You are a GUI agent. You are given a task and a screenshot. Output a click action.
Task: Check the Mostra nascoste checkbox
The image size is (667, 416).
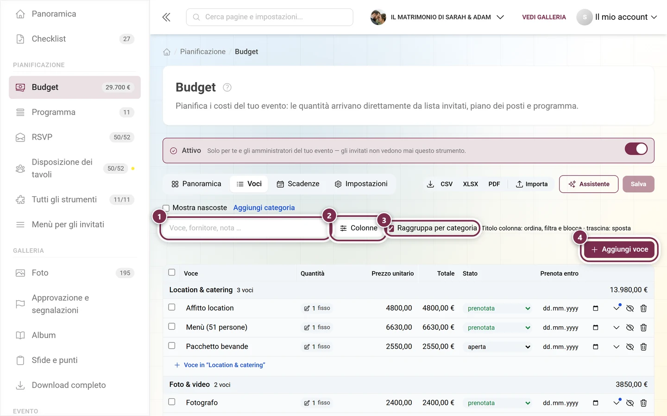(166, 208)
